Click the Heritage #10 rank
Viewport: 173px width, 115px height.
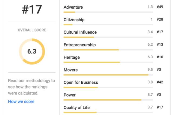pyautogui.click(x=160, y=57)
